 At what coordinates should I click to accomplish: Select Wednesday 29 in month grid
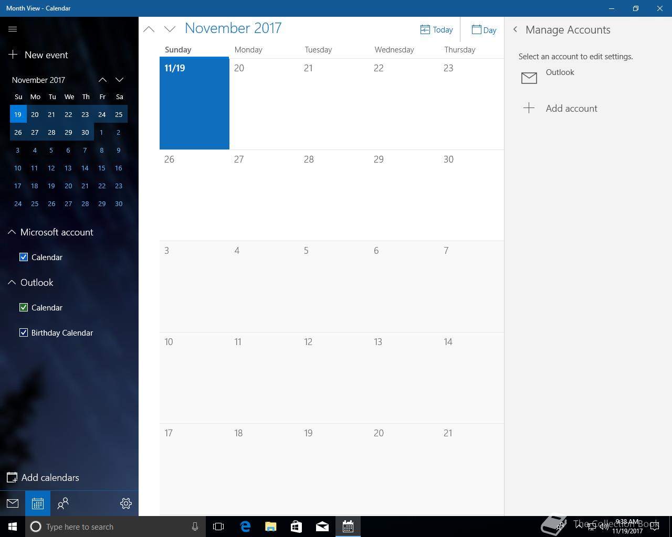[404, 195]
